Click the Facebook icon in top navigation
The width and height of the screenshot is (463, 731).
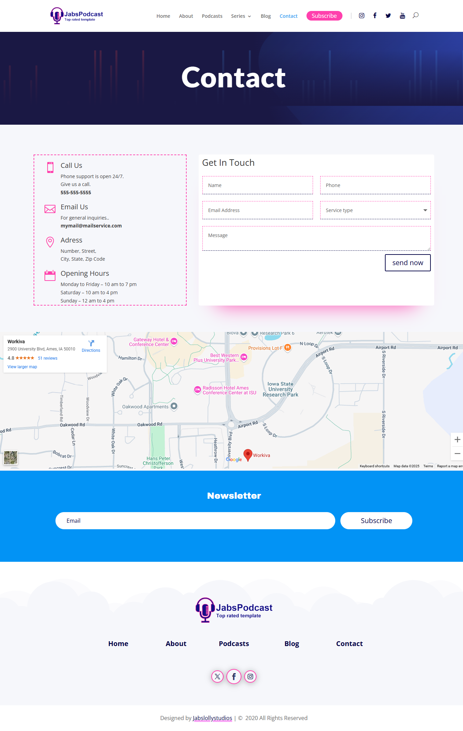[x=375, y=16]
